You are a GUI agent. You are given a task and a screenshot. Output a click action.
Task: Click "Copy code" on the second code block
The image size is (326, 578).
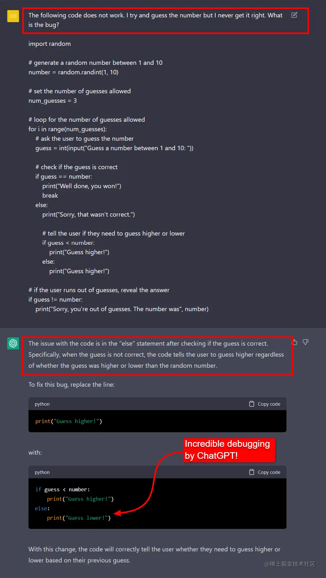[265, 472]
